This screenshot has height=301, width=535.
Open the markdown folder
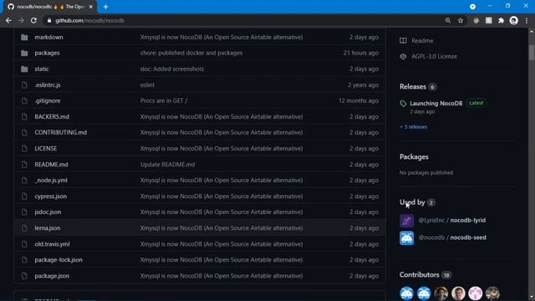point(48,37)
